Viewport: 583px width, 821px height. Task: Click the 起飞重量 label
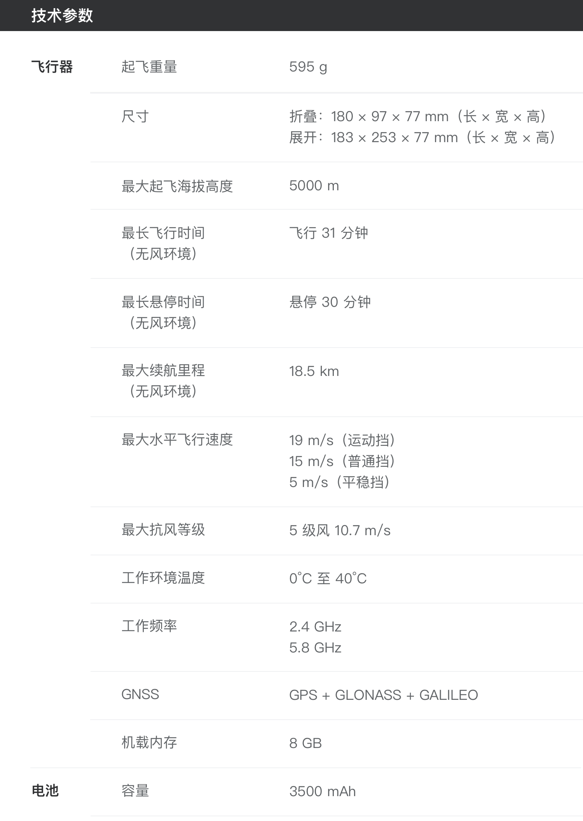tap(149, 67)
